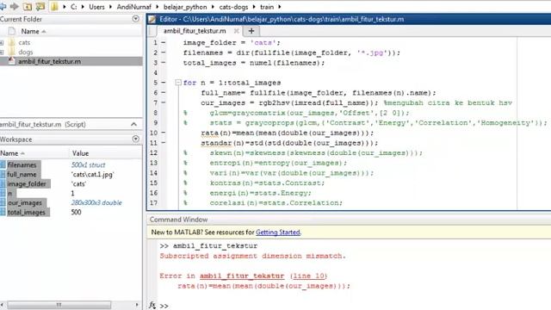This screenshot has width=551, height=310.
Task: Select the workspace variable n
Action: (9, 193)
